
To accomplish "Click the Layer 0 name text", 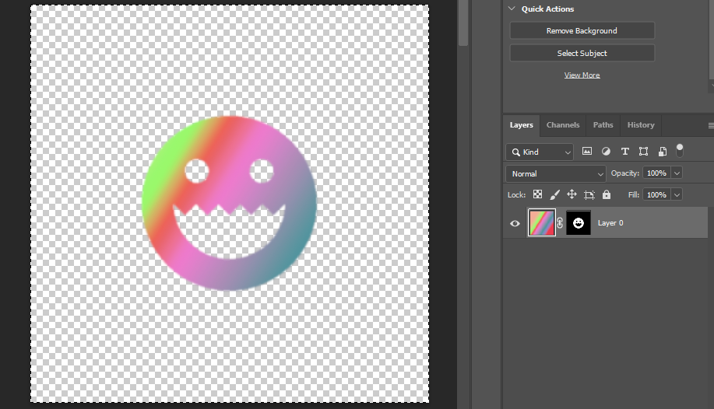I will (x=610, y=223).
